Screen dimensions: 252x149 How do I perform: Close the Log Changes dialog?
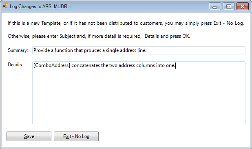pyautogui.click(x=242, y=6)
